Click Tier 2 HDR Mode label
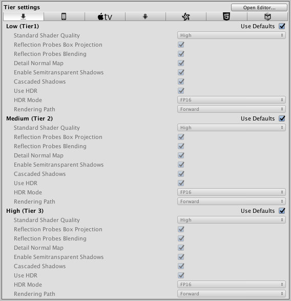 pos(28,192)
